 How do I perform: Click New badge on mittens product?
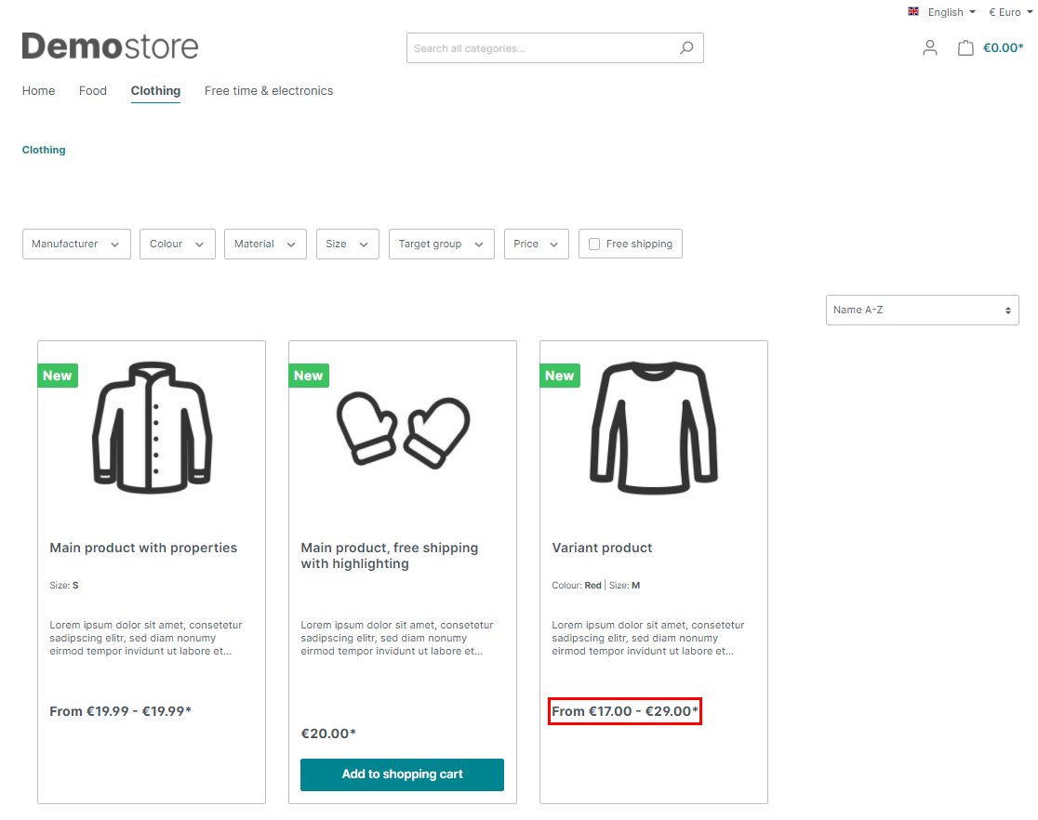tap(309, 376)
